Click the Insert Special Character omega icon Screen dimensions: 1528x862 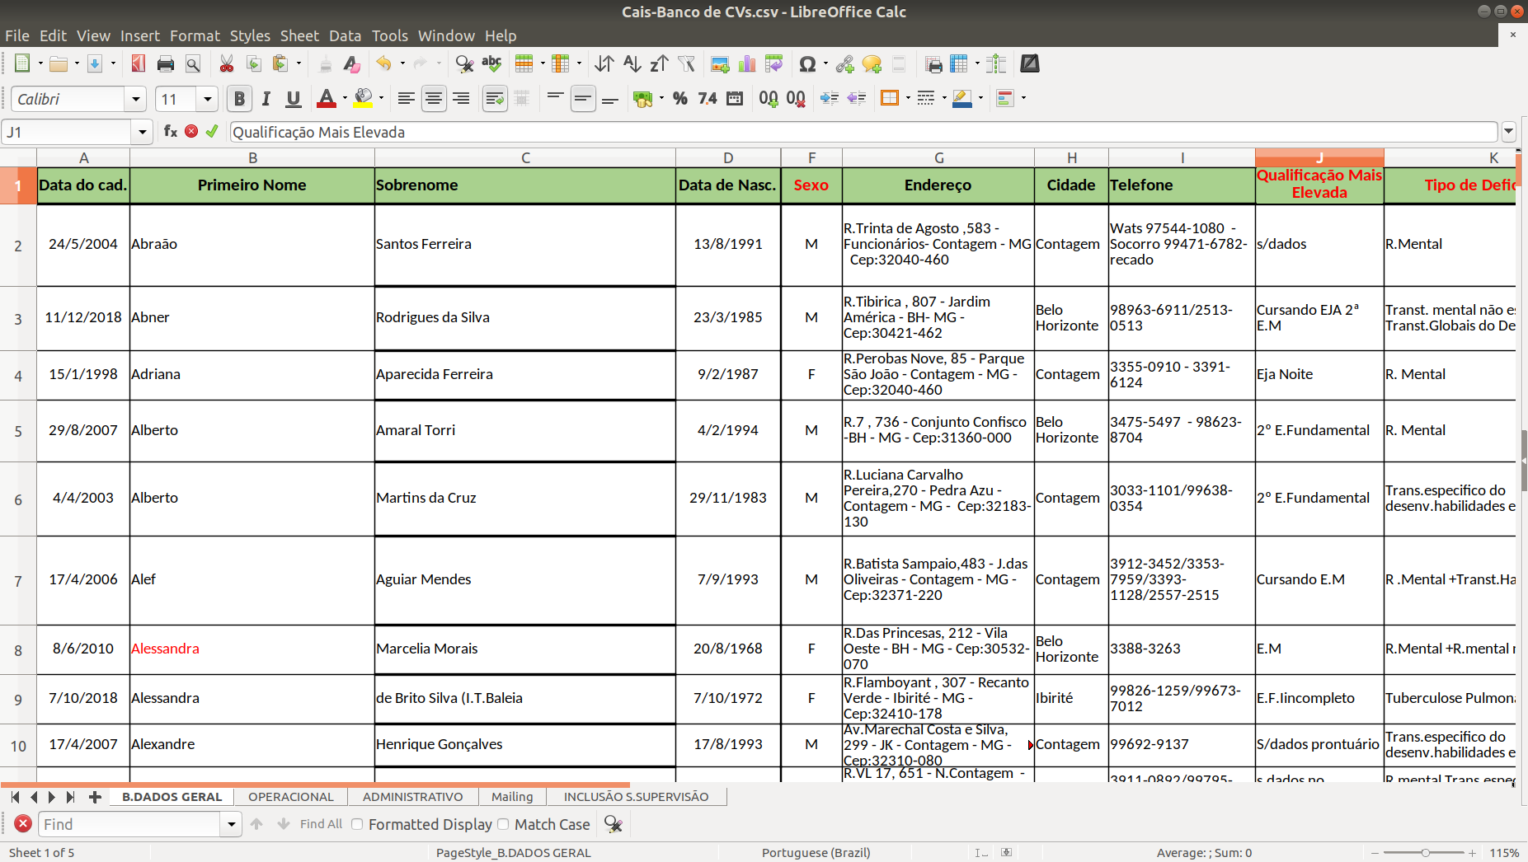click(x=807, y=64)
